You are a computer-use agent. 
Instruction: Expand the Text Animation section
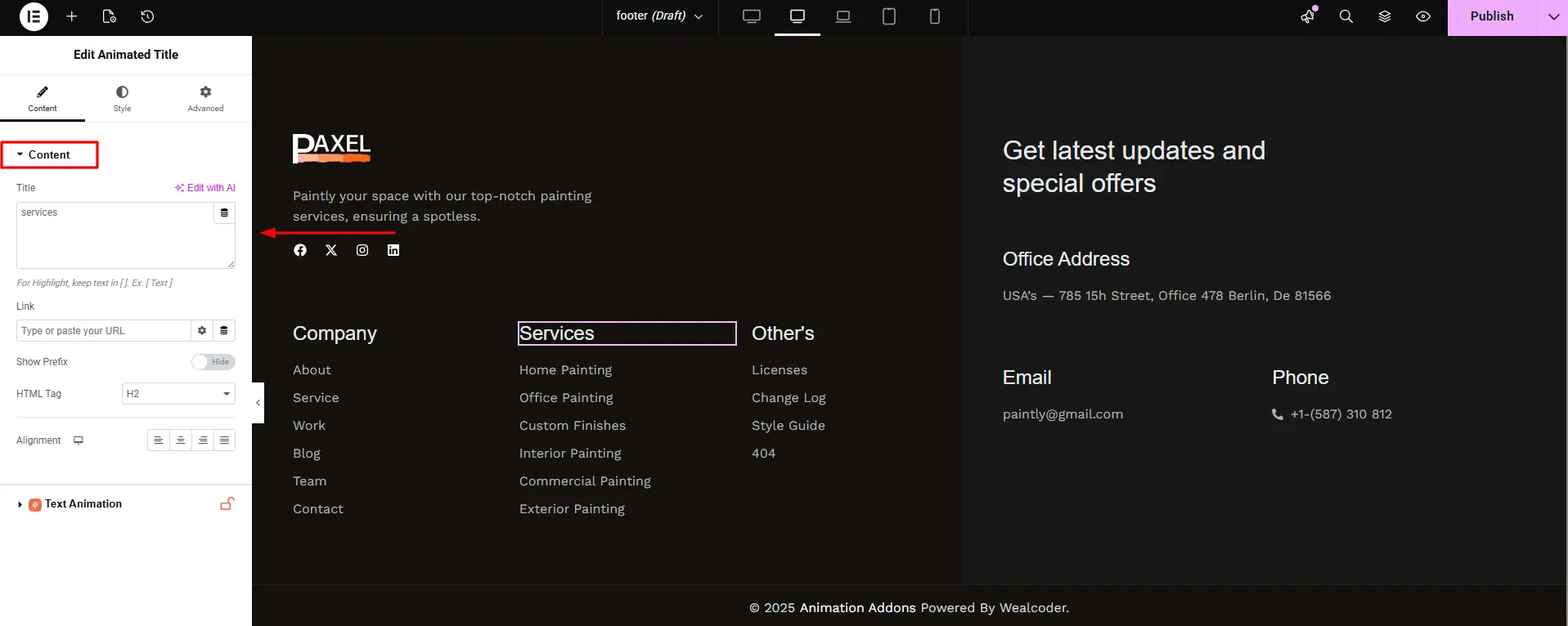[83, 504]
